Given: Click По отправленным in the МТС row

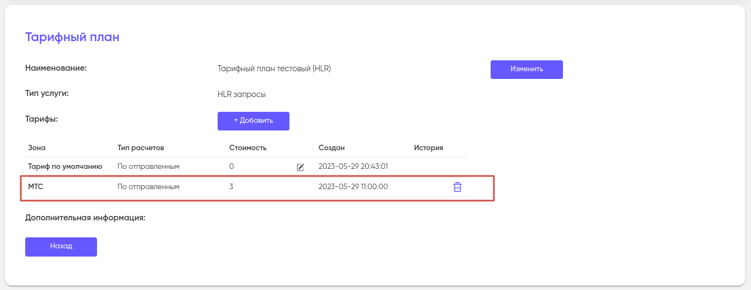Looking at the screenshot, I should 148,187.
